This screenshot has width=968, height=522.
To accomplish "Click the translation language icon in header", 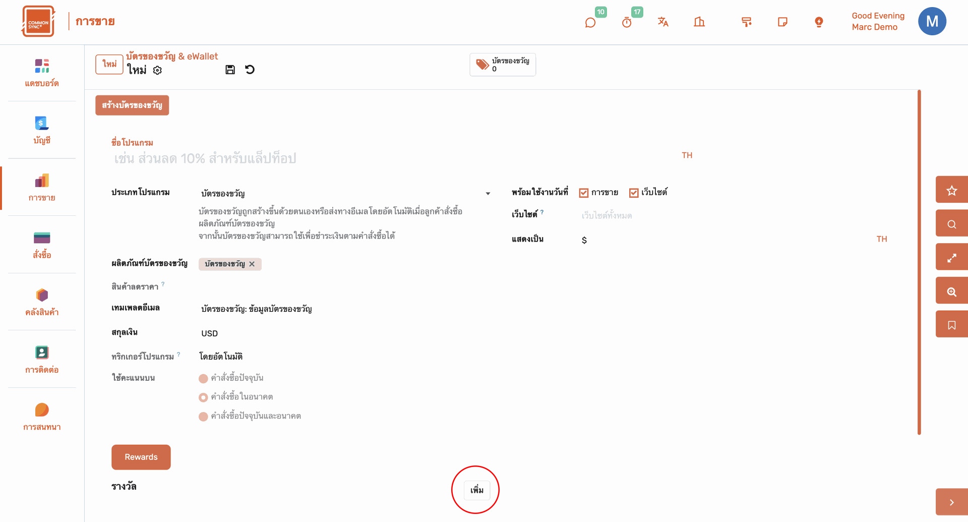I will pyautogui.click(x=663, y=22).
